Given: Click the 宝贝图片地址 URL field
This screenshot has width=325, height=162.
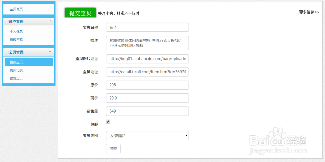Looking at the screenshot, I should (x=147, y=59).
